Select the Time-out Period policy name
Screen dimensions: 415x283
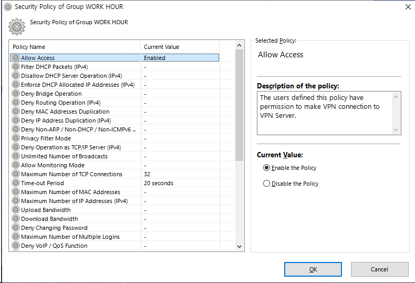tap(43, 183)
